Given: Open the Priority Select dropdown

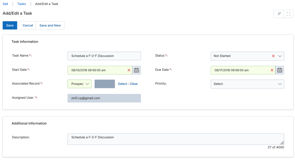Looking at the screenshot, I should [247, 84].
